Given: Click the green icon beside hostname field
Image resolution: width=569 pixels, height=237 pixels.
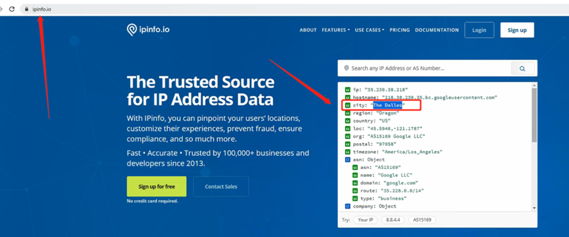Looking at the screenshot, I should pyautogui.click(x=347, y=97).
